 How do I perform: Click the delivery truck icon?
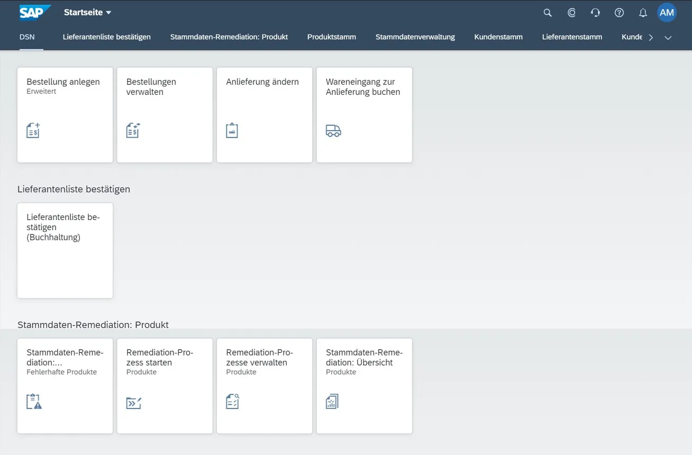(x=333, y=131)
